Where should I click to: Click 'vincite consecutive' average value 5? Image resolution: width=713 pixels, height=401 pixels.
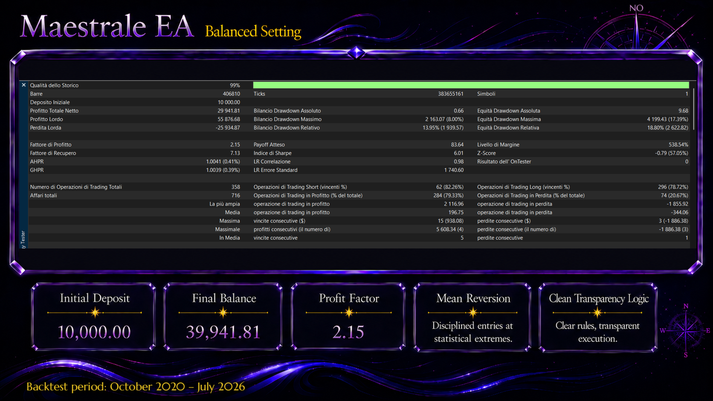point(462,238)
